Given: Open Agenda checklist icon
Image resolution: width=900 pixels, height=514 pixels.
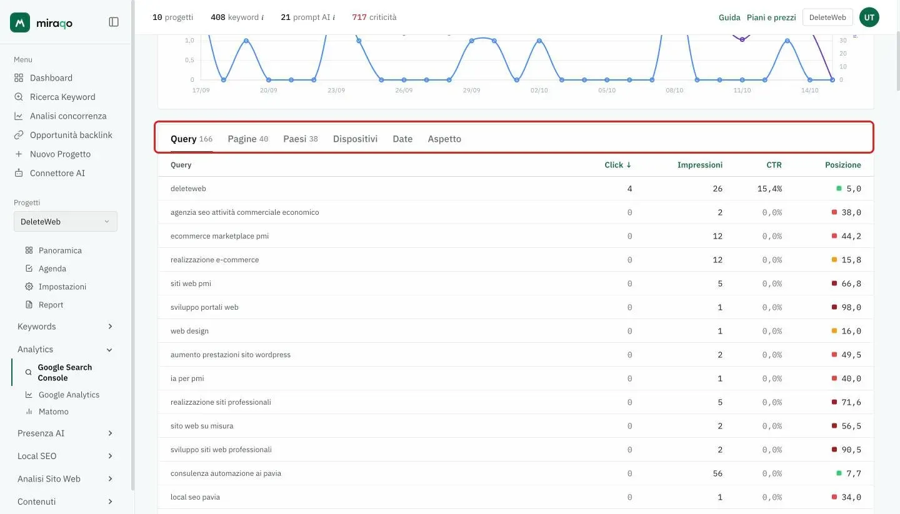Looking at the screenshot, I should coord(29,269).
